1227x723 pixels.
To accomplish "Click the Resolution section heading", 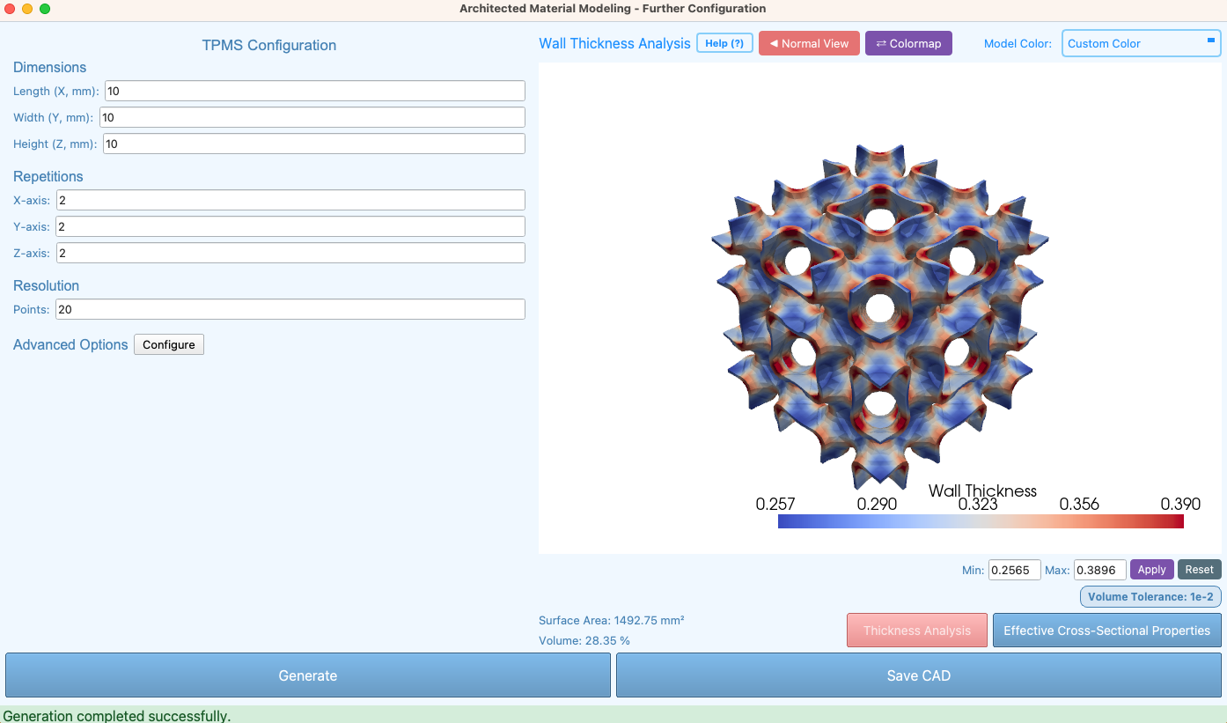I will (x=47, y=286).
